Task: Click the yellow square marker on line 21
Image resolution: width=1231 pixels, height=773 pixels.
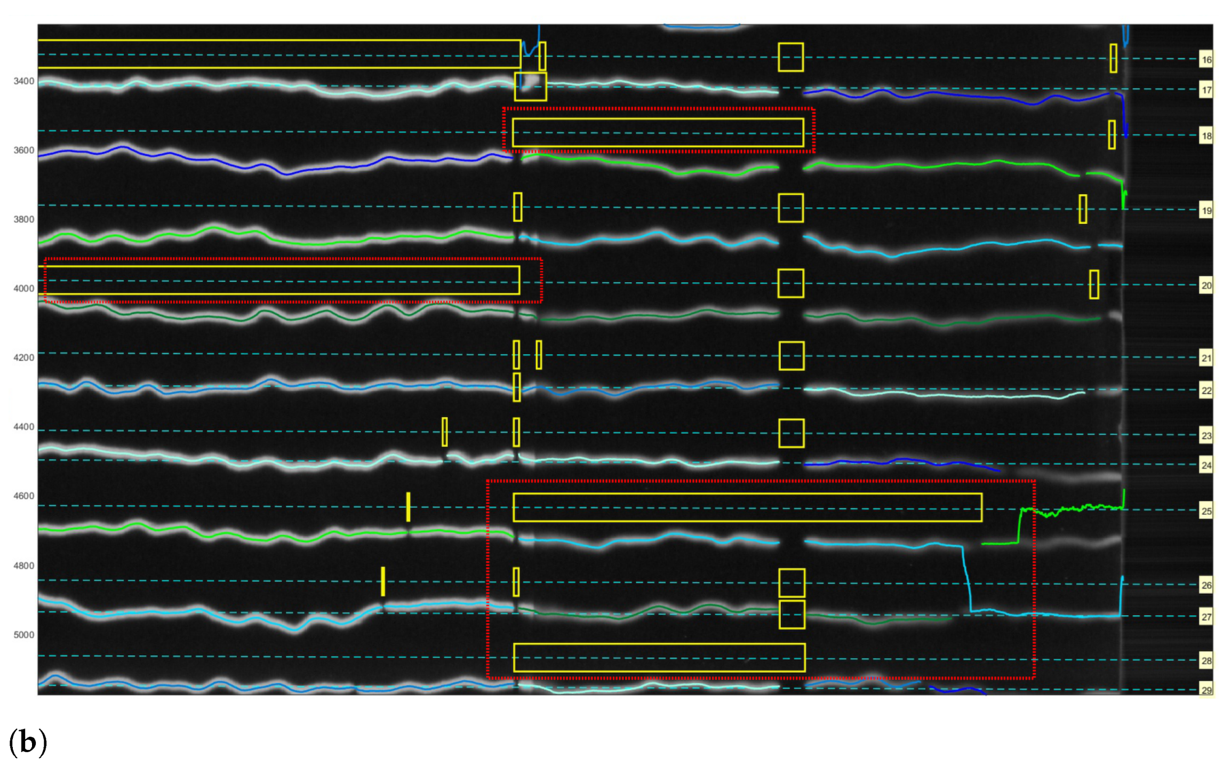Action: click(x=792, y=355)
